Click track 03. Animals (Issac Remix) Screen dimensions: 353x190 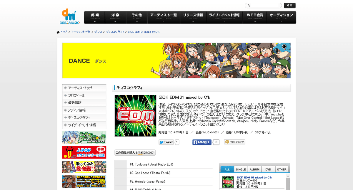148,181
